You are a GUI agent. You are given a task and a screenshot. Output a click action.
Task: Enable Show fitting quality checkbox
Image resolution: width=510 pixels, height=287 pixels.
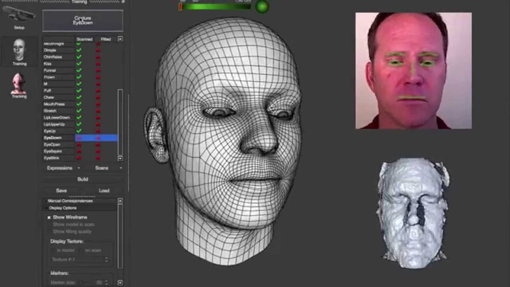click(x=49, y=231)
